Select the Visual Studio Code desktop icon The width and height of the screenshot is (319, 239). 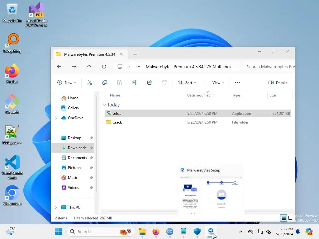12,167
